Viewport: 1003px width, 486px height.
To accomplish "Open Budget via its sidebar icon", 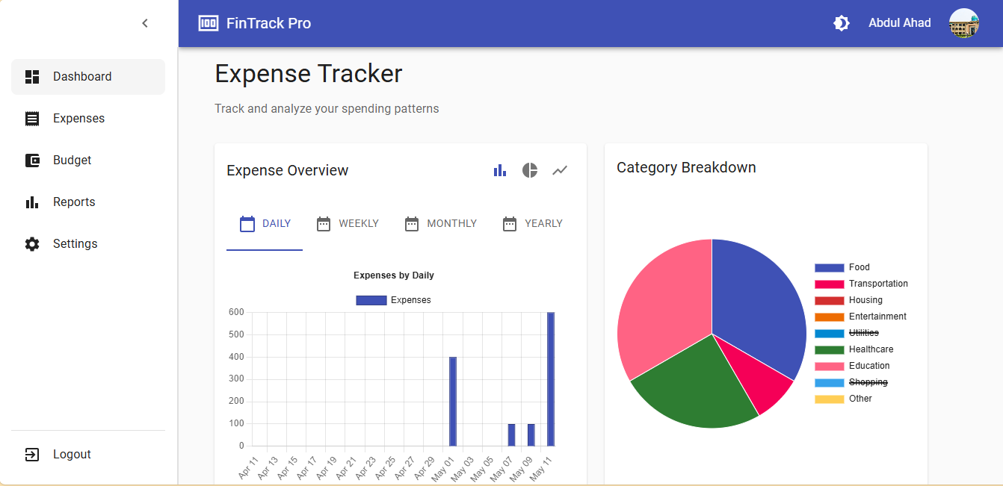I will pyautogui.click(x=32, y=160).
